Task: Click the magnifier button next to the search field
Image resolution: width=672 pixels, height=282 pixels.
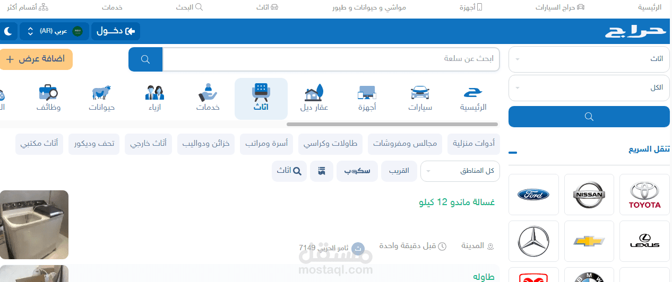Action: coord(145,59)
